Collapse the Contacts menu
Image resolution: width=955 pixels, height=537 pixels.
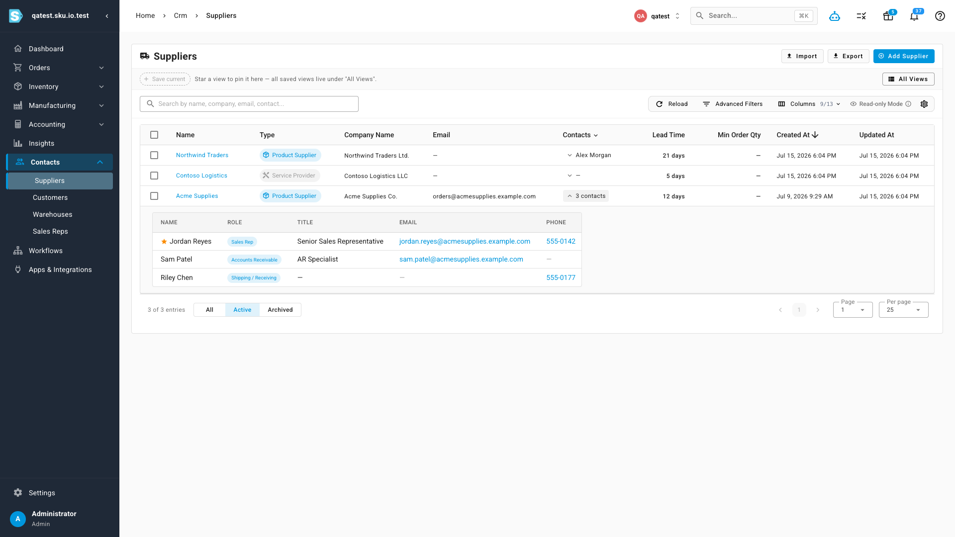(x=60, y=162)
